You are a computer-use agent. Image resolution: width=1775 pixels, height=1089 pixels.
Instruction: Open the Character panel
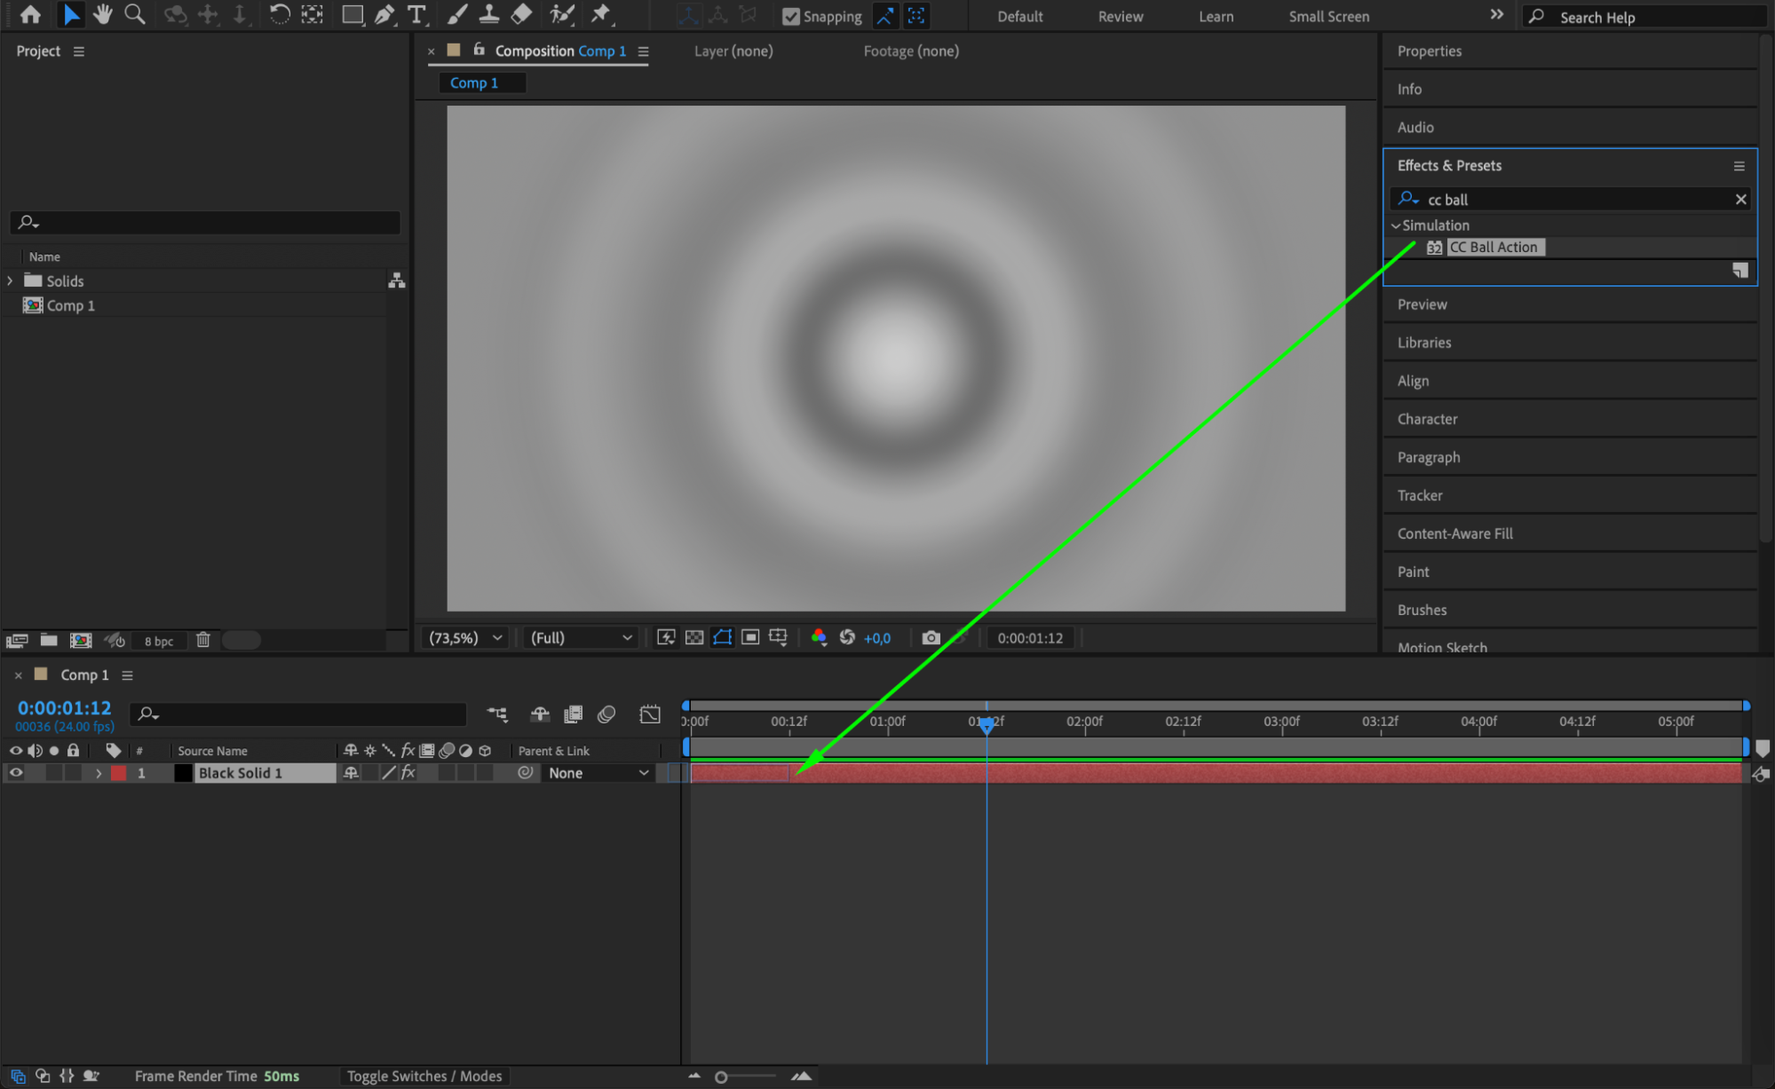(1427, 419)
